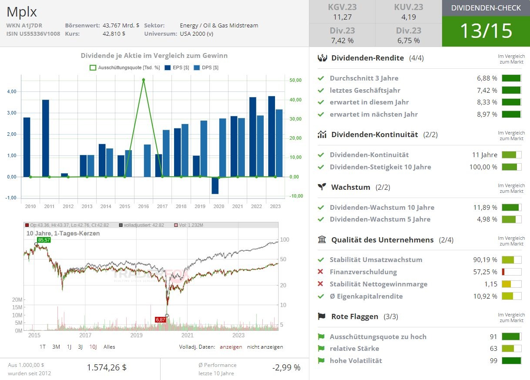This screenshot has width=530, height=380.
Task: Click the ISIN US55336V1008 text
Action: (x=33, y=34)
